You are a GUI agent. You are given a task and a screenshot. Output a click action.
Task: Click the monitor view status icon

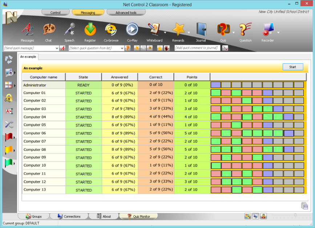(x=255, y=216)
